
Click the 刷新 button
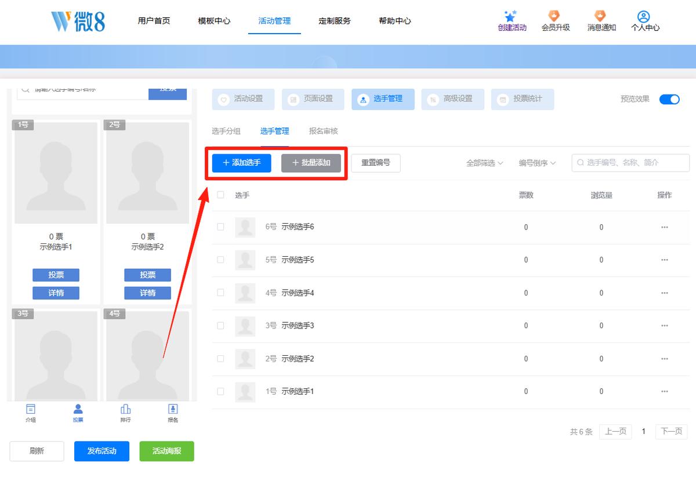pyautogui.click(x=37, y=451)
